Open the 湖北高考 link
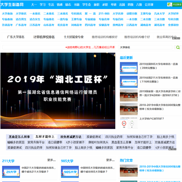Viewport: 182px width, 182px height. [159, 25]
